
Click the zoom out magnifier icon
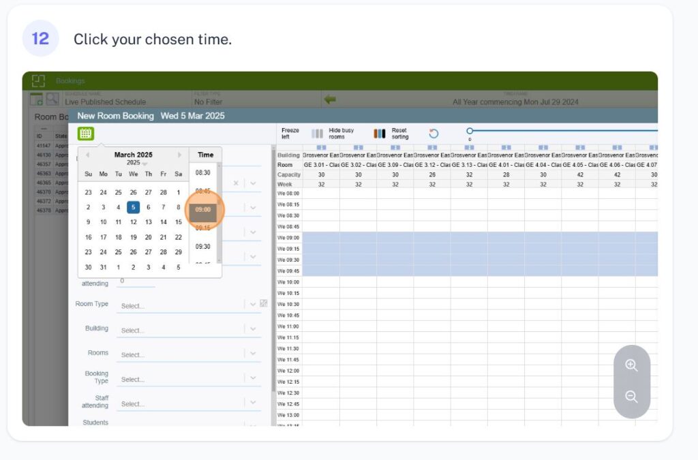click(x=631, y=397)
